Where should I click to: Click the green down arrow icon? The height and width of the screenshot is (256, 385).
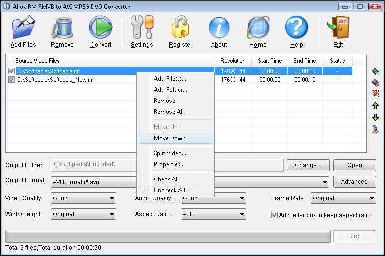click(x=375, y=117)
